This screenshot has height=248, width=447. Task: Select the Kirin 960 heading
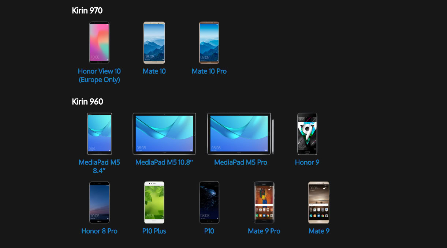pos(87,102)
